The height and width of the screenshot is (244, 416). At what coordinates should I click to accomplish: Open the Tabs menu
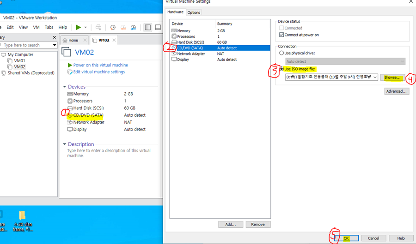pyautogui.click(x=49, y=27)
